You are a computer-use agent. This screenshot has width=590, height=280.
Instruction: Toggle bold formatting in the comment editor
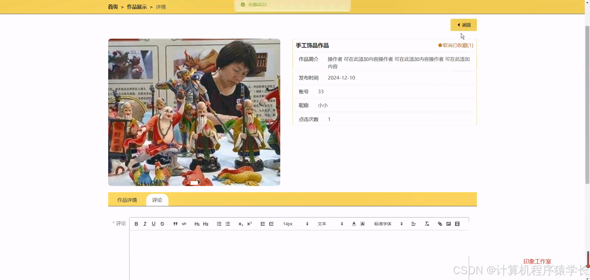point(136,224)
